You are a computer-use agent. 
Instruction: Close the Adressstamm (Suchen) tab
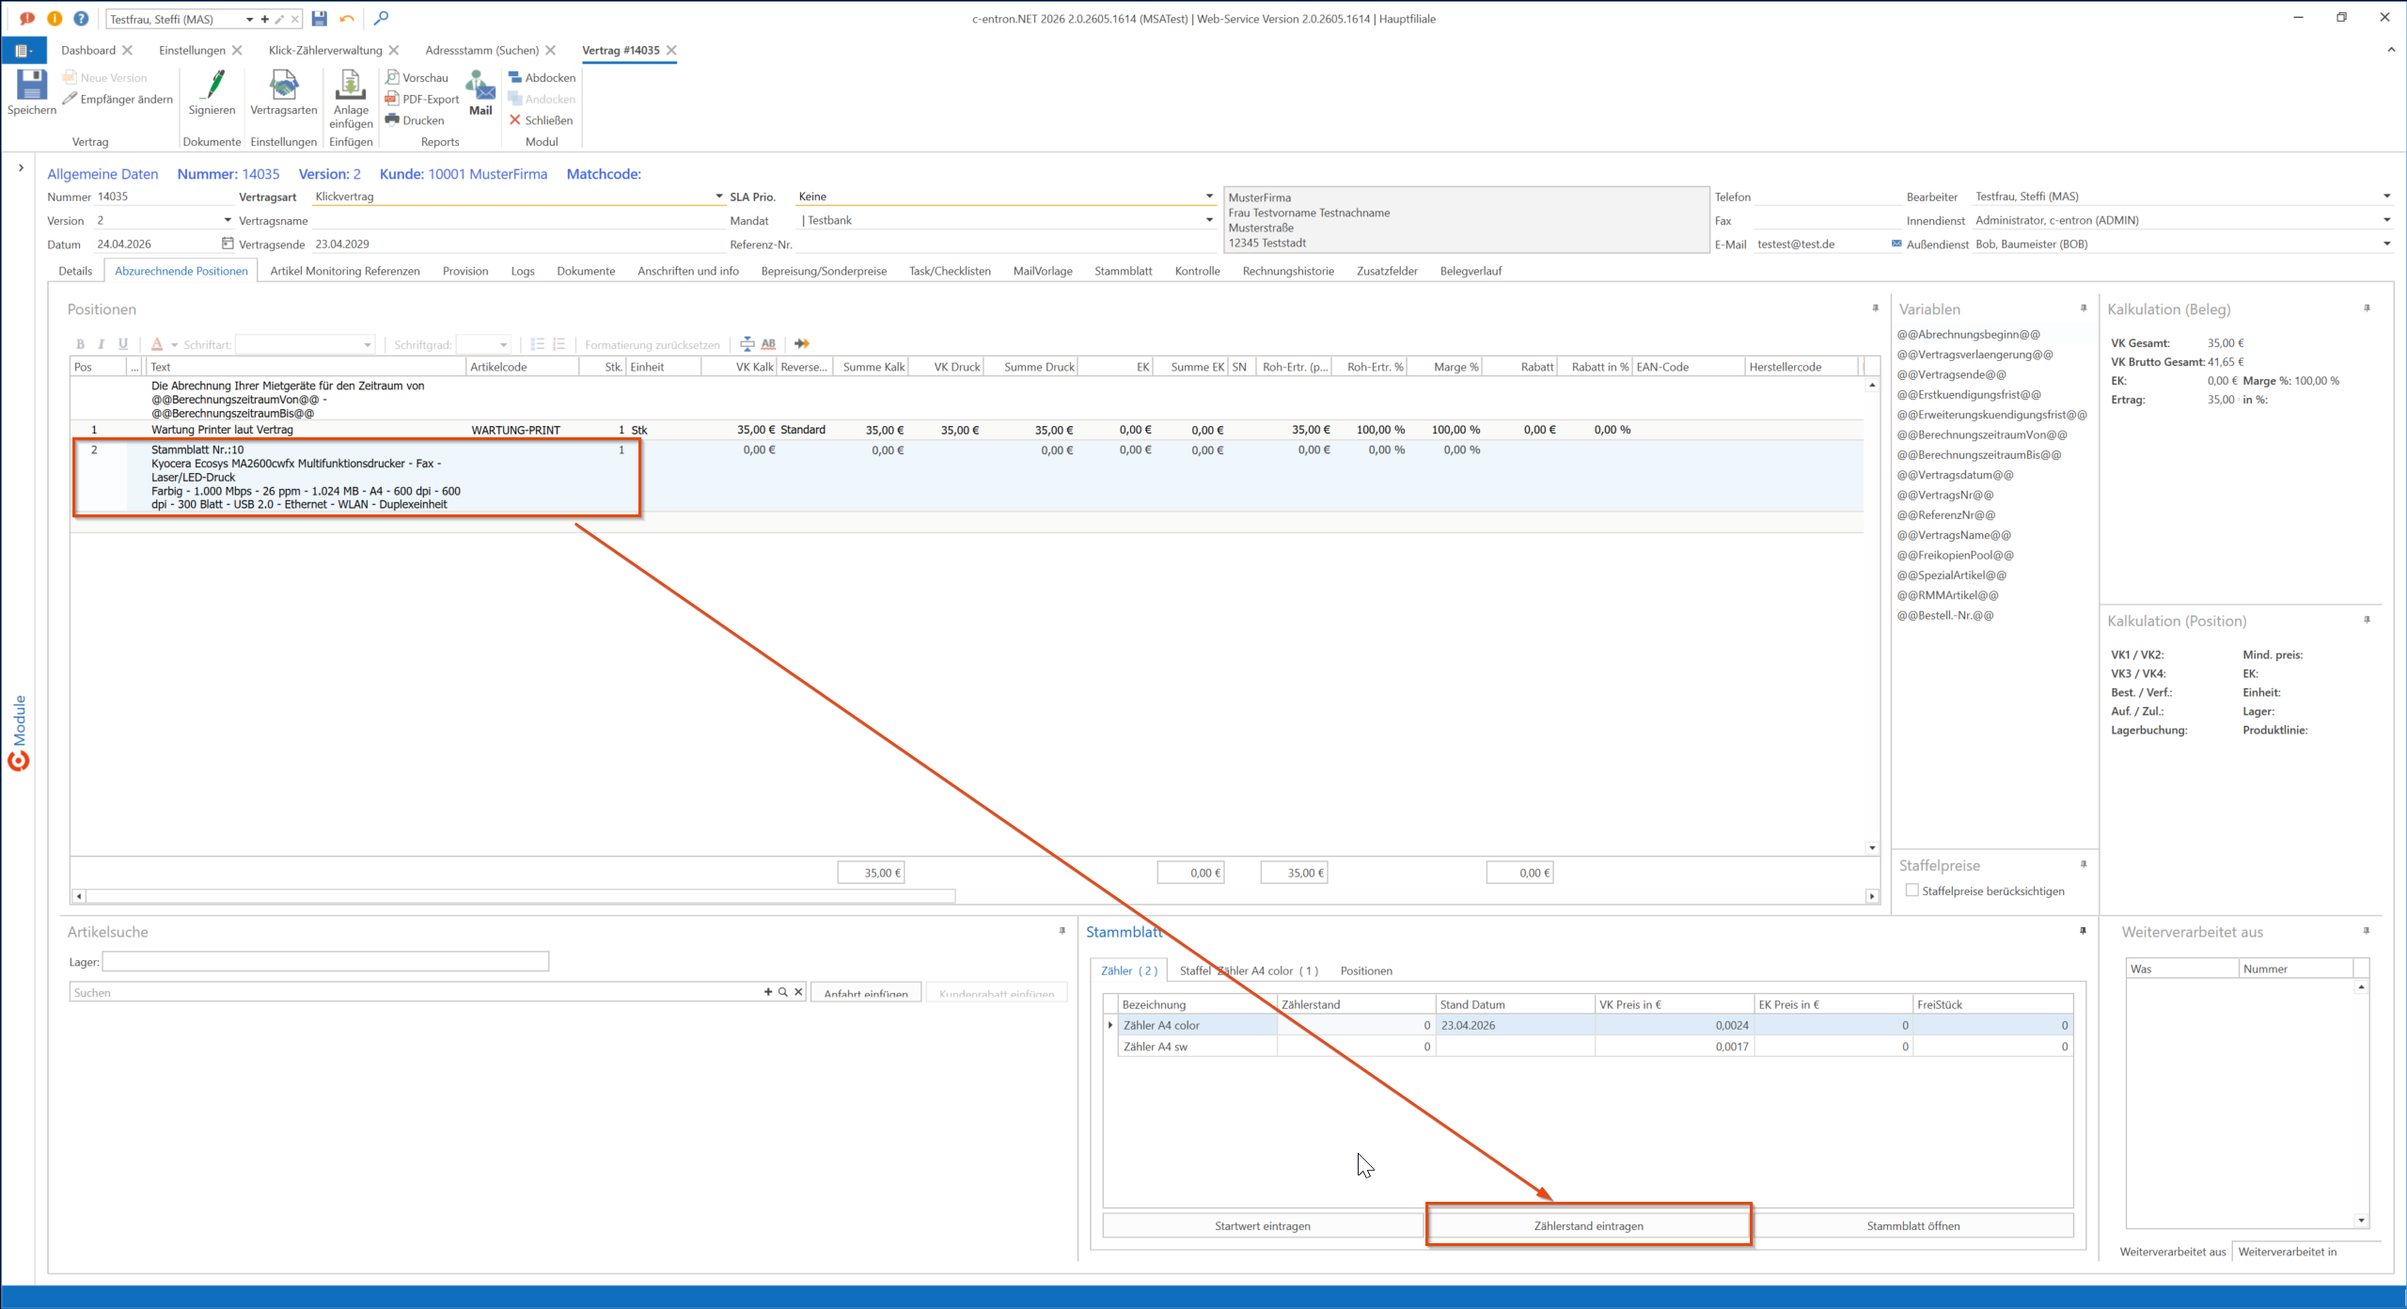point(551,51)
